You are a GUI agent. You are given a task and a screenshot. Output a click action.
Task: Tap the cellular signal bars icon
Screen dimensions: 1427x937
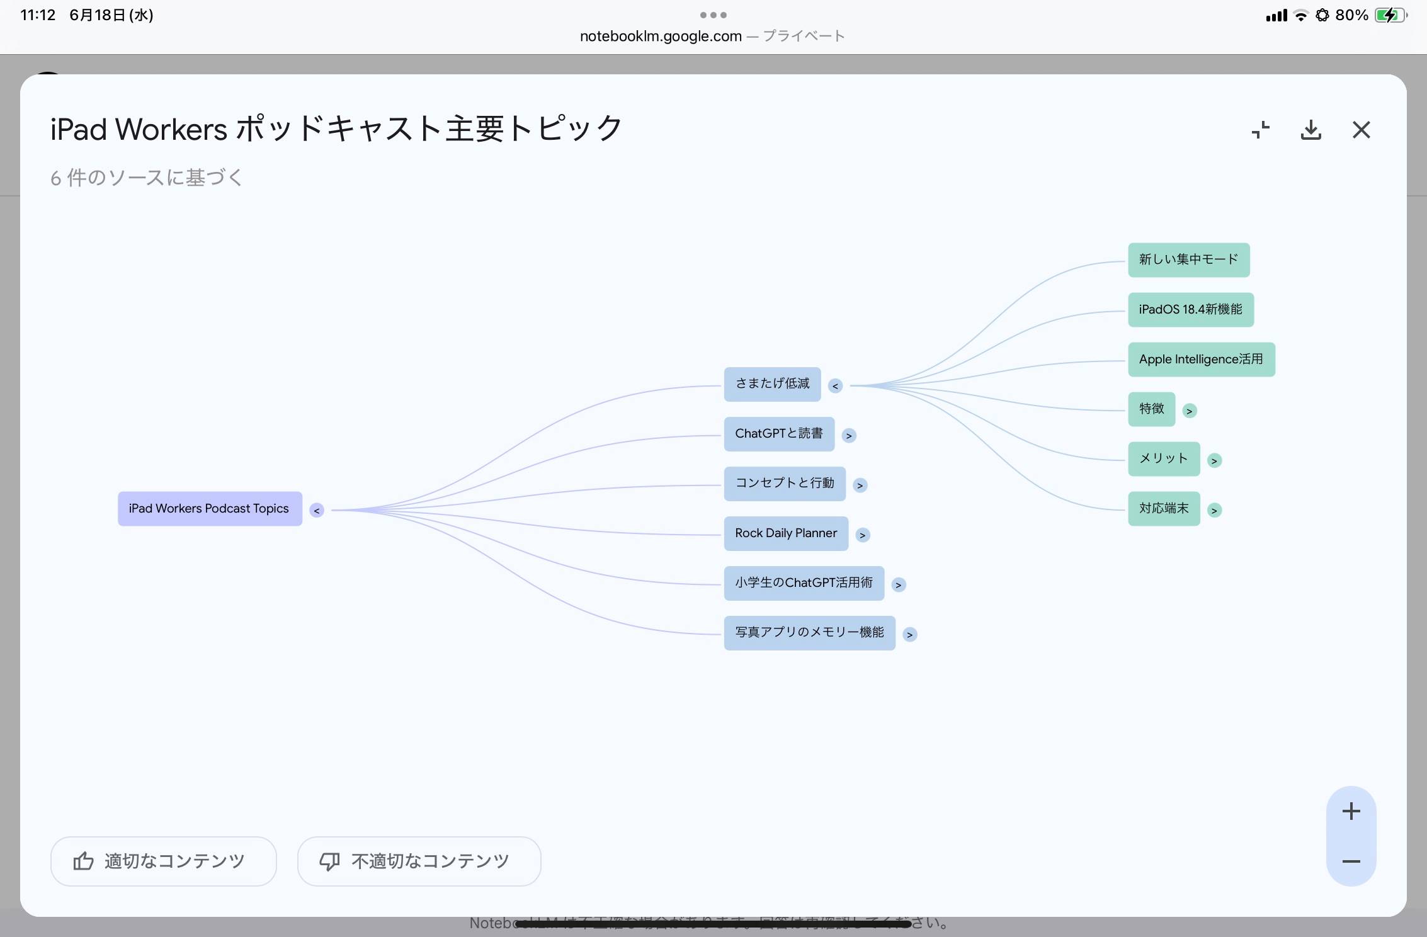click(x=1276, y=16)
